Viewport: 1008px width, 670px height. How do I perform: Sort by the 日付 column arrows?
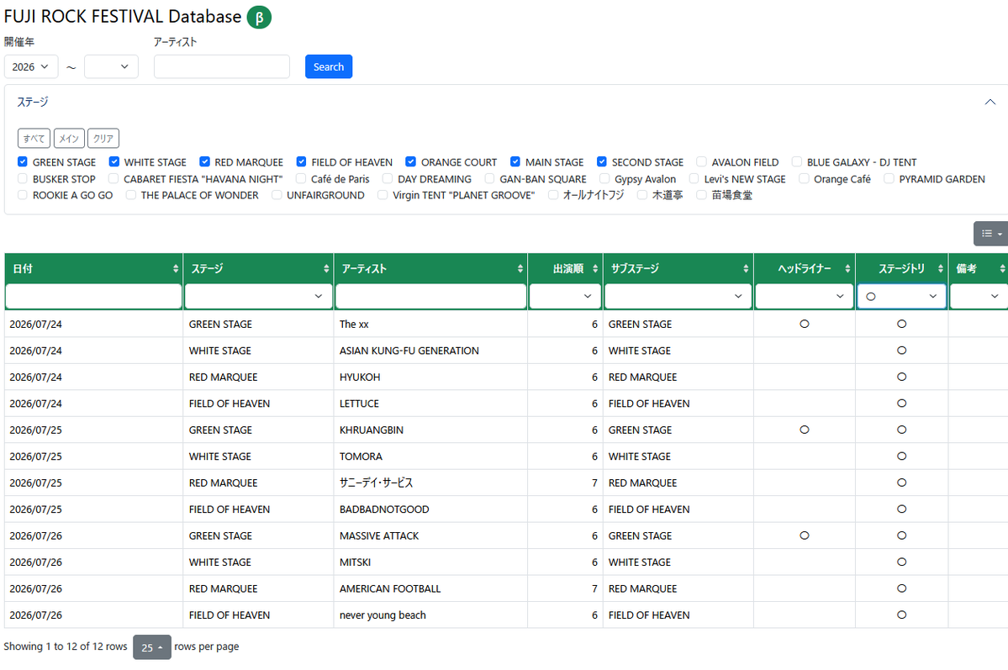coord(176,269)
